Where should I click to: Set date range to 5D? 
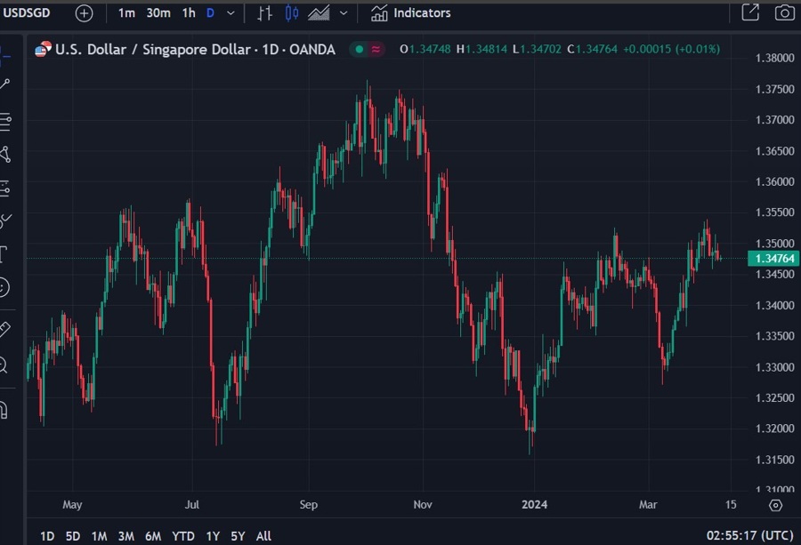click(x=73, y=536)
